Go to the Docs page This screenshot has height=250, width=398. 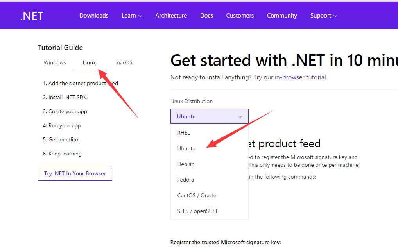pos(206,16)
